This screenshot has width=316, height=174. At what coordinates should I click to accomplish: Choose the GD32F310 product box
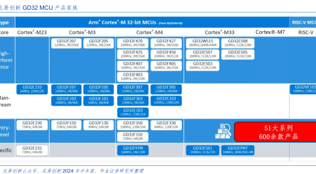133,137
